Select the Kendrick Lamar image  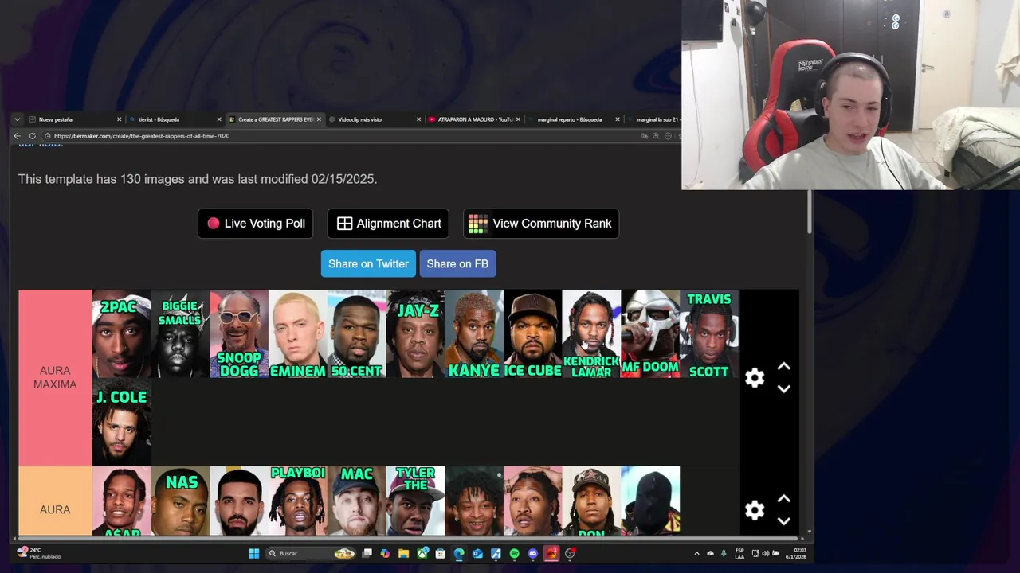(x=591, y=333)
